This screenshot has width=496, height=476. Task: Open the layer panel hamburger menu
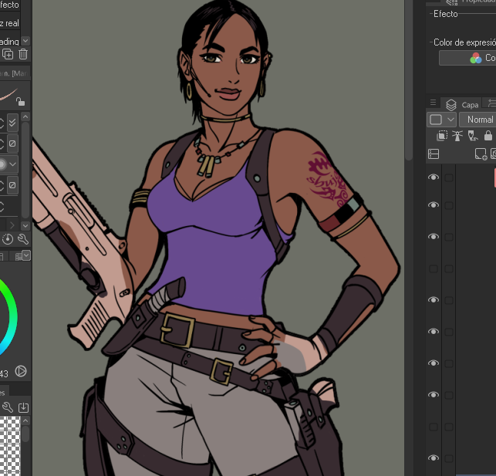point(433,103)
